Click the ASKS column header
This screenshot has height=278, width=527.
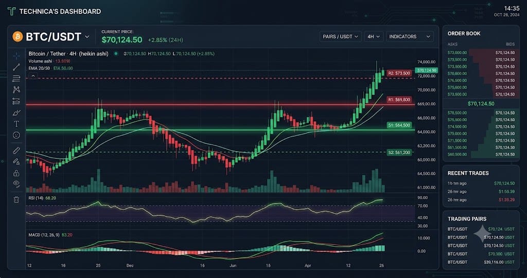(452, 44)
